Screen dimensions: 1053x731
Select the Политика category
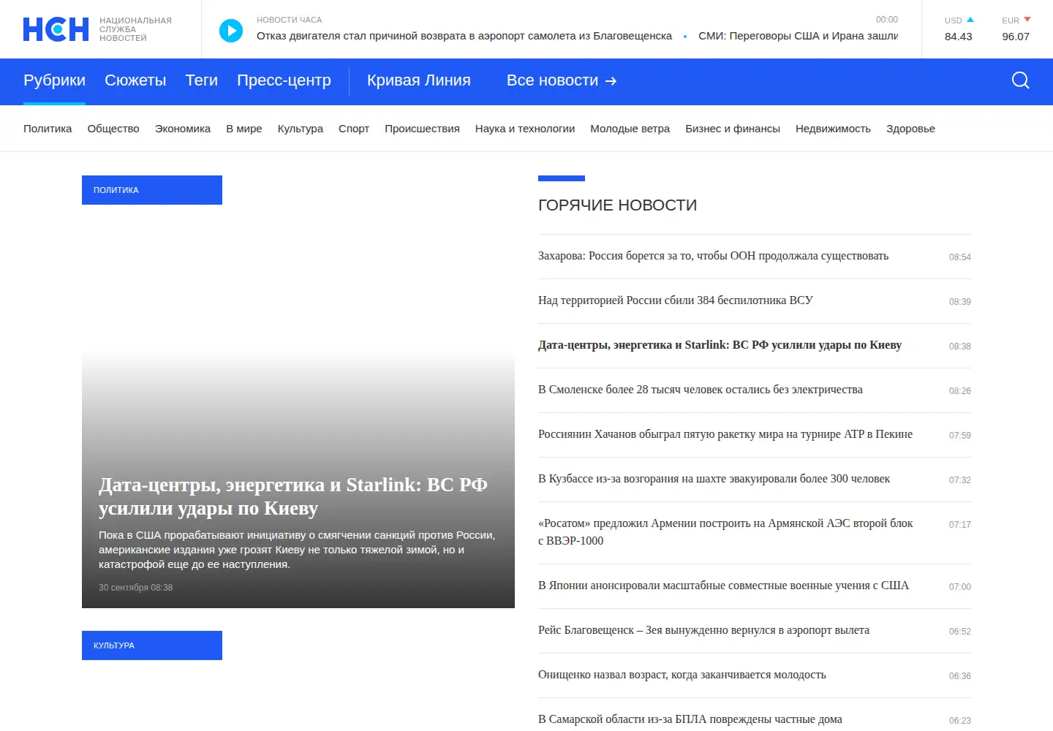(48, 129)
